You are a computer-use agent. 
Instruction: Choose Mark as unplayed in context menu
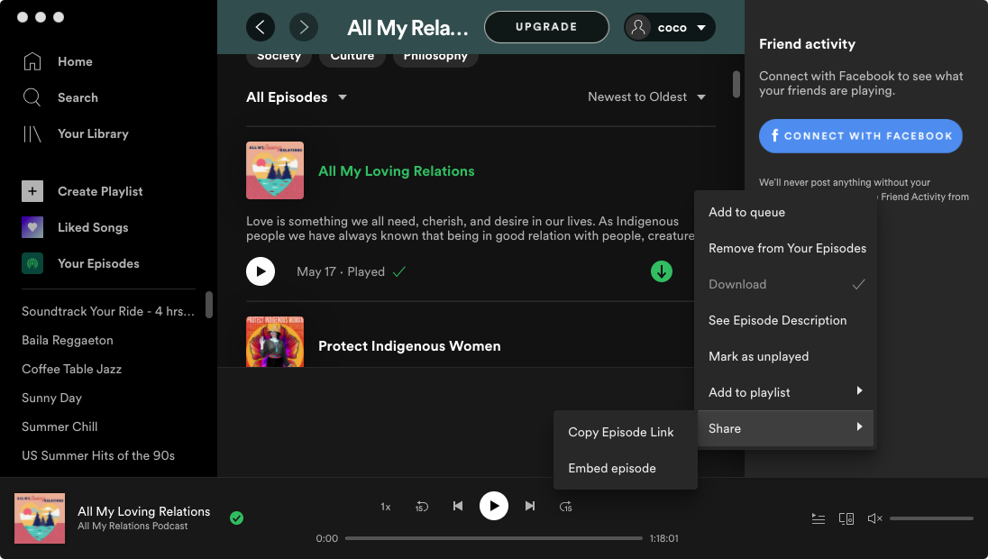(x=758, y=356)
